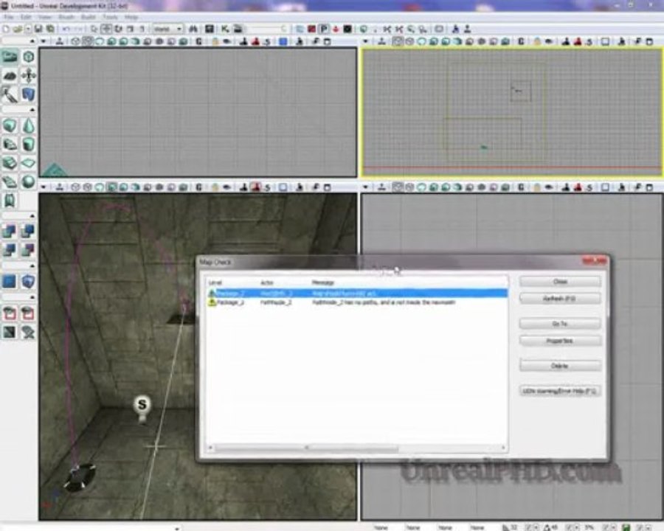Open Properties from Map Check dialog
The width and height of the screenshot is (664, 531).
pos(560,341)
